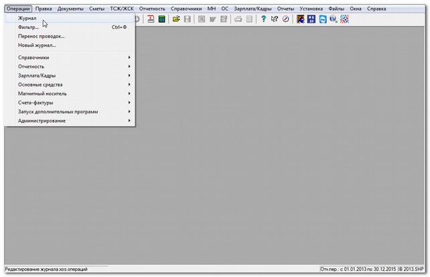Open the Справка menu
The image size is (430, 277).
(x=376, y=9)
